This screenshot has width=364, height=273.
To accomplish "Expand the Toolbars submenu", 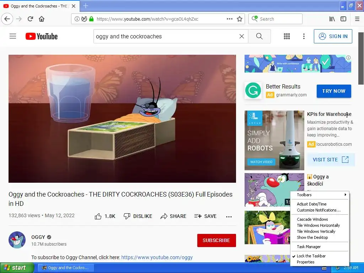I will (320, 195).
